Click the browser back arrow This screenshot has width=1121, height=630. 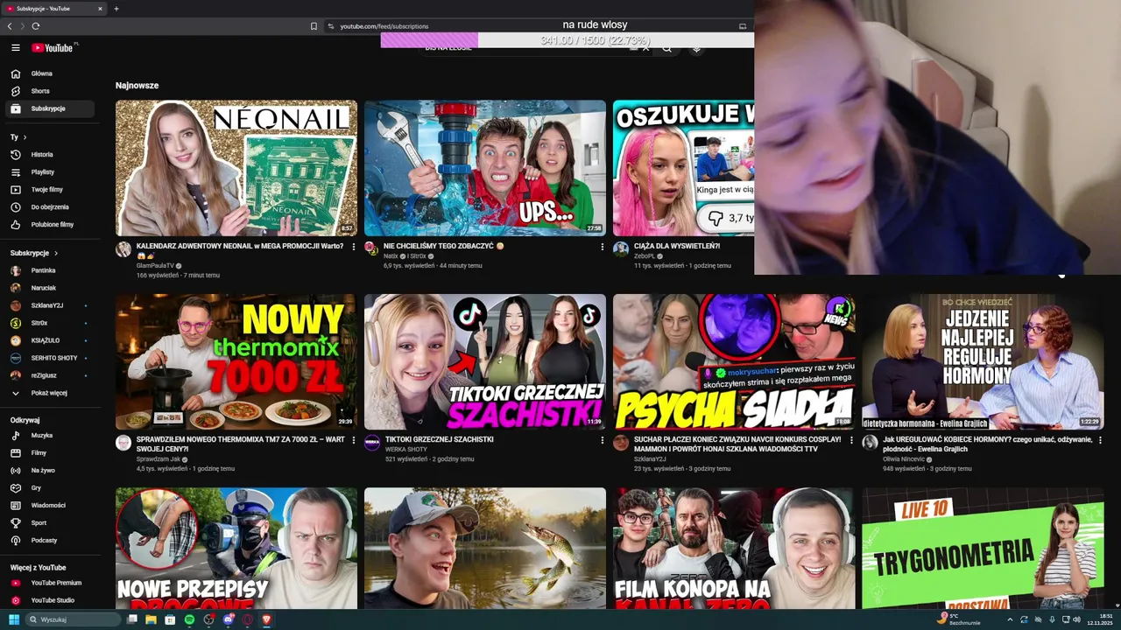10,26
